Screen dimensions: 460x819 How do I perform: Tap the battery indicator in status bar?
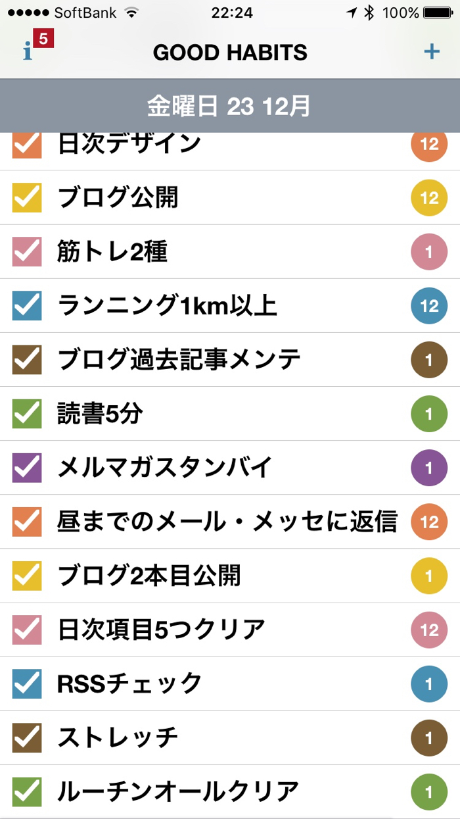tap(441, 12)
